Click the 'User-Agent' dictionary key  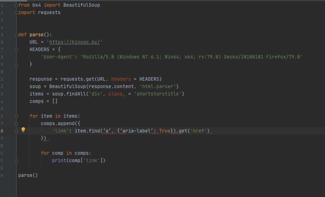58,57
